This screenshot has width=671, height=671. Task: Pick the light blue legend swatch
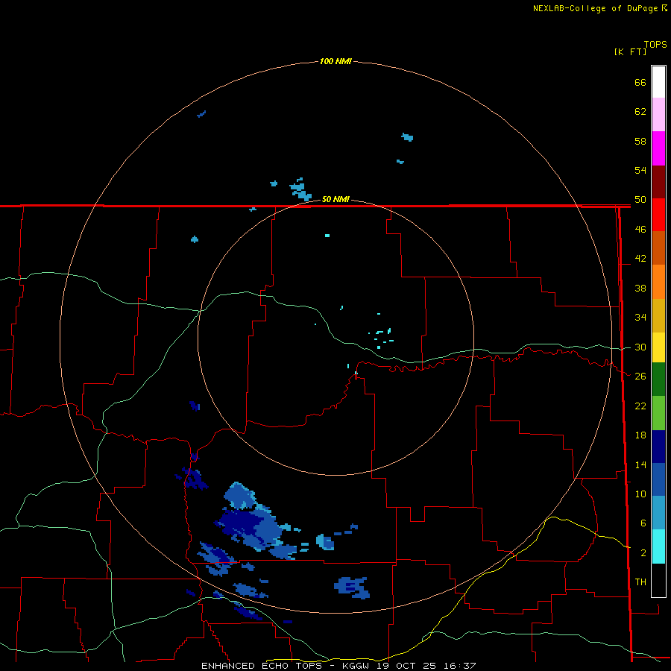tap(658, 513)
